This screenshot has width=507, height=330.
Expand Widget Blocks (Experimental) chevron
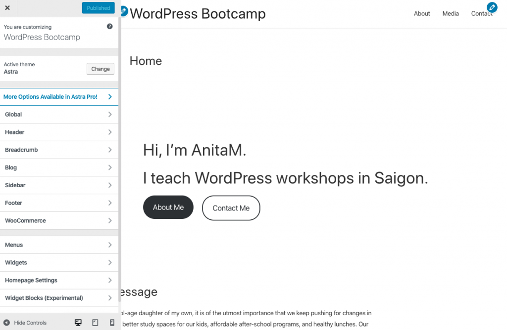[x=110, y=298]
